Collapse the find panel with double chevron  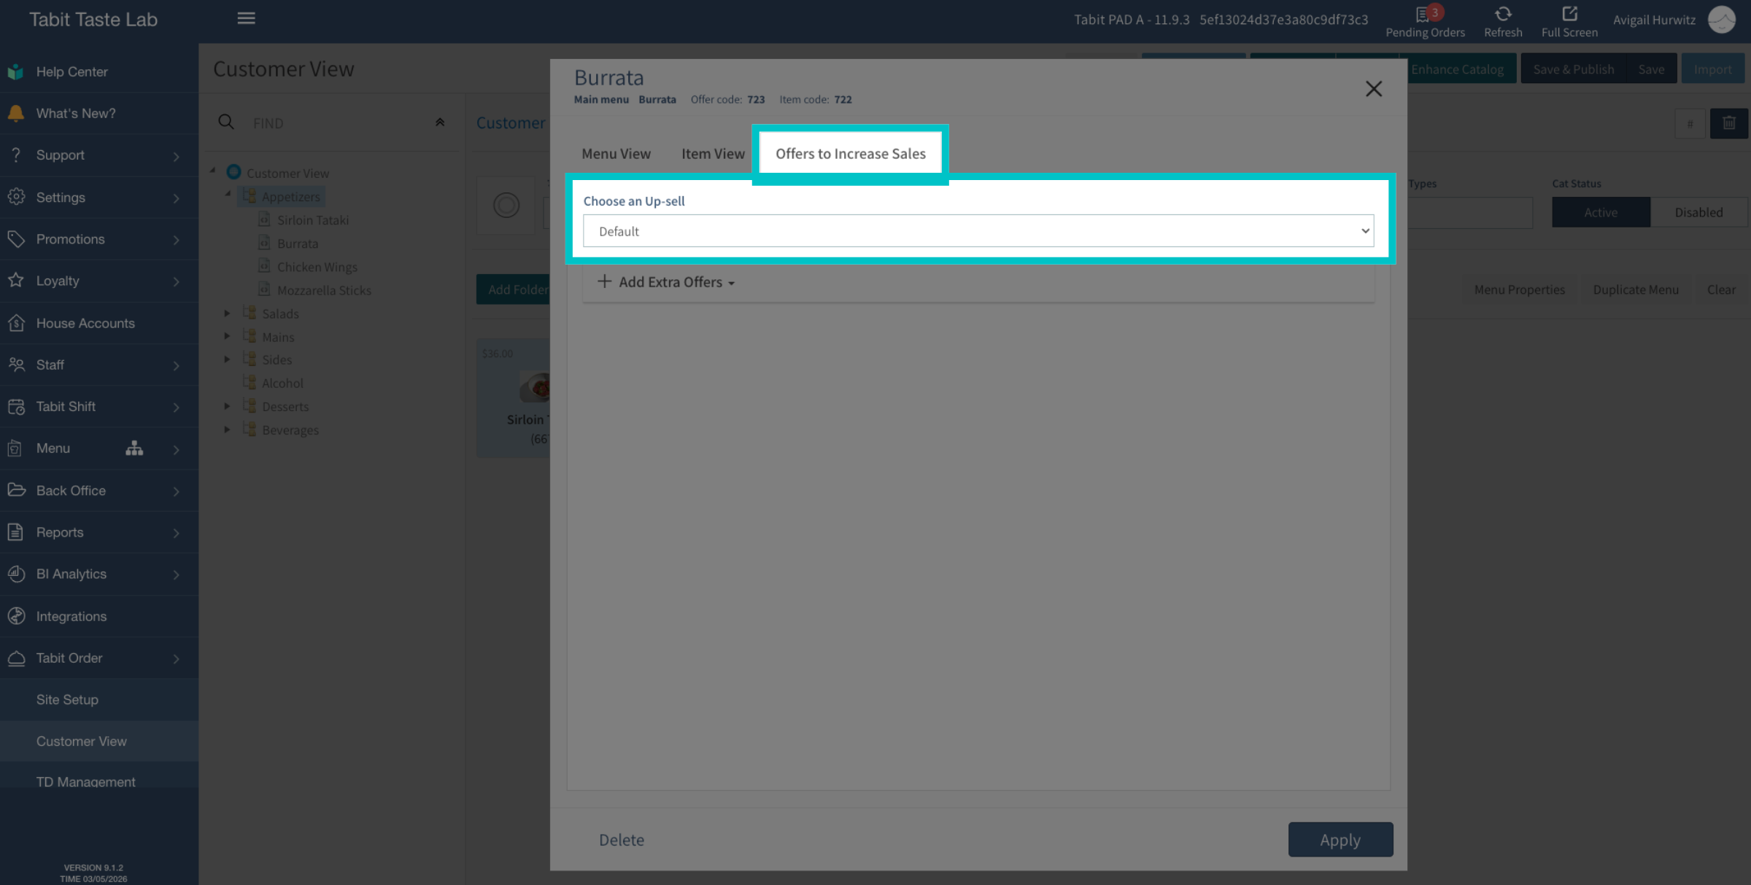440,122
